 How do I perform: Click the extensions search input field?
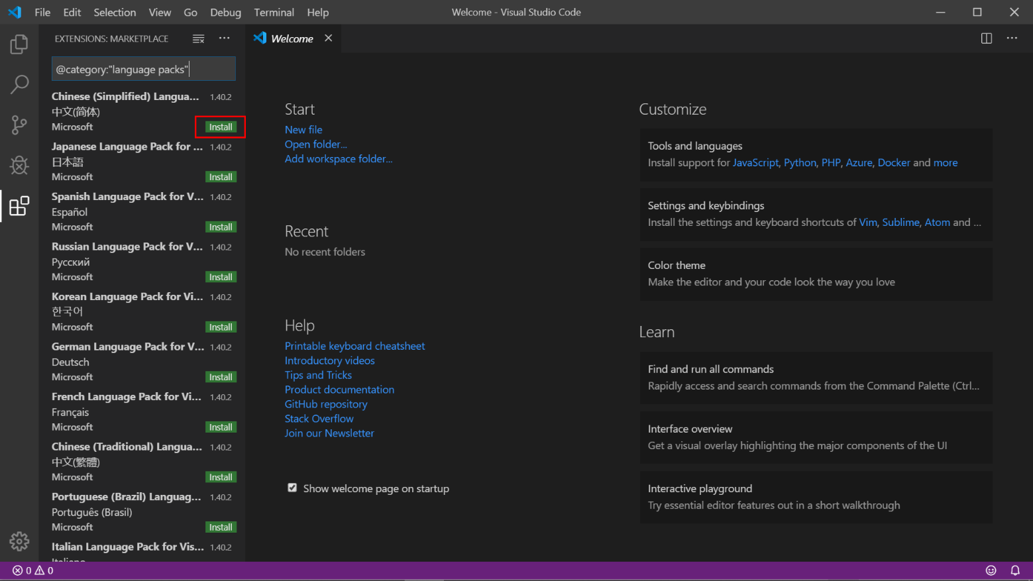click(143, 70)
